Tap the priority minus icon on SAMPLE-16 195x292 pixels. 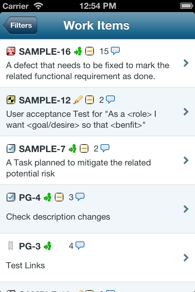90,51
